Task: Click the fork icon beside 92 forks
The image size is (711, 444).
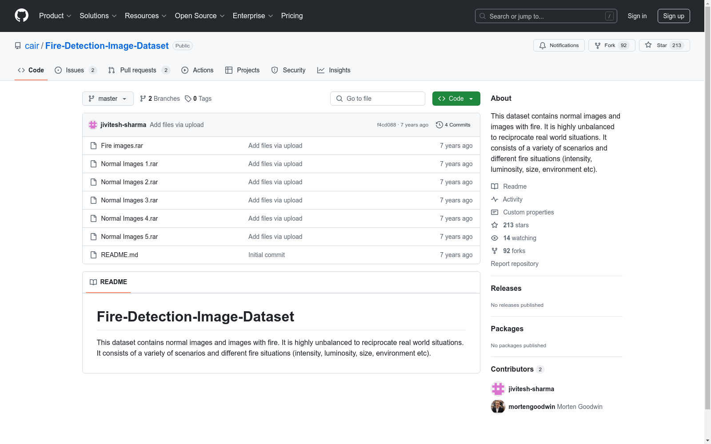Action: [495, 251]
